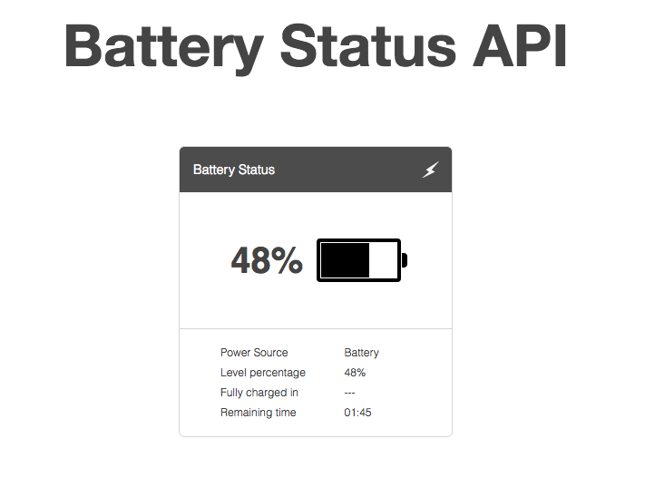Click the battery icon's terminal tip
The image size is (645, 477).
405,260
